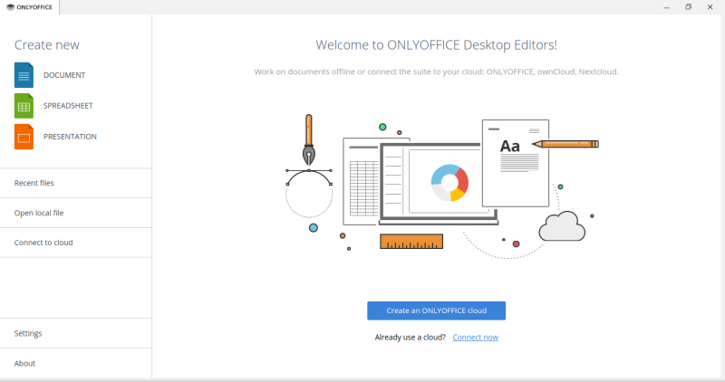
Task: Open Settings from the sidebar
Action: tap(28, 333)
